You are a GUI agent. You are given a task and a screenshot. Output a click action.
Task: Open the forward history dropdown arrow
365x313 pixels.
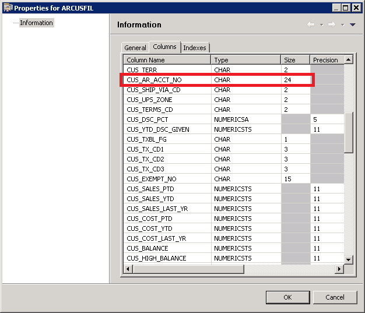tap(342, 24)
